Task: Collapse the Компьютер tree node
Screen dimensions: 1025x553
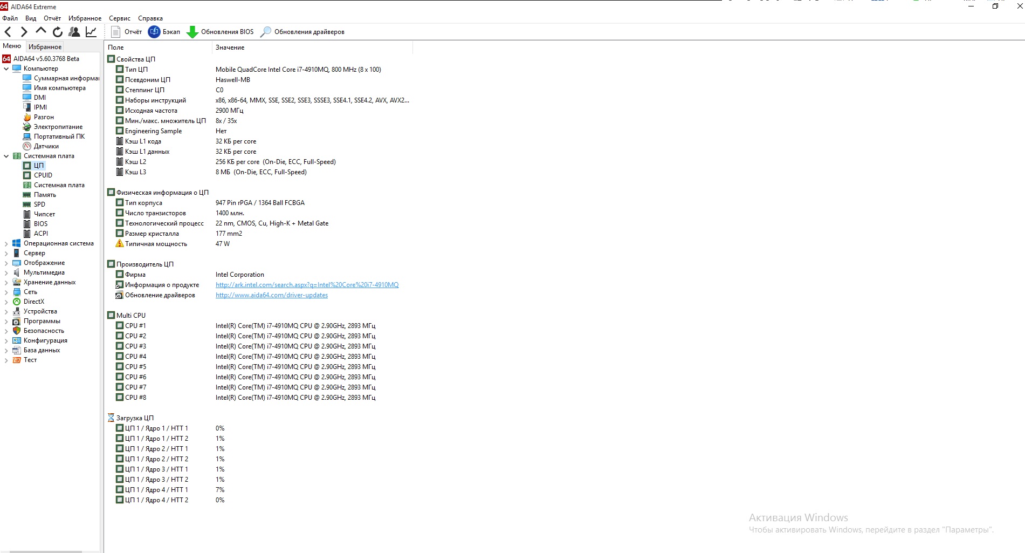Action: 6,69
